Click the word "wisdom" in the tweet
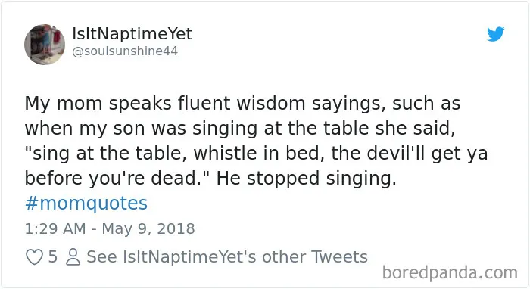Image resolution: width=530 pixels, height=289 pixels. 271,104
